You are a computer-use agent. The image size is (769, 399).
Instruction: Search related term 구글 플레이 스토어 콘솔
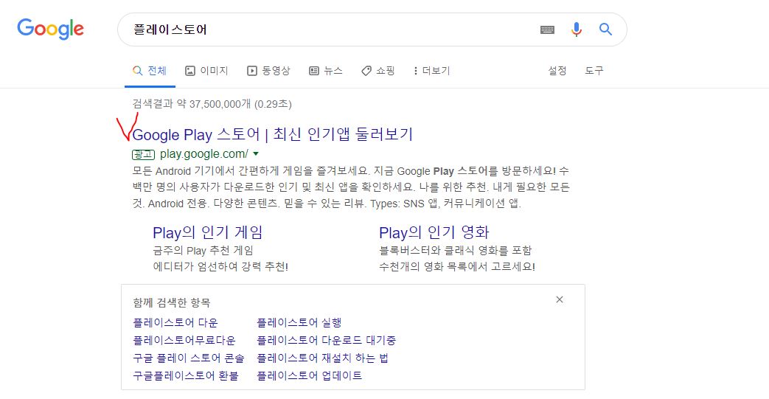(188, 358)
